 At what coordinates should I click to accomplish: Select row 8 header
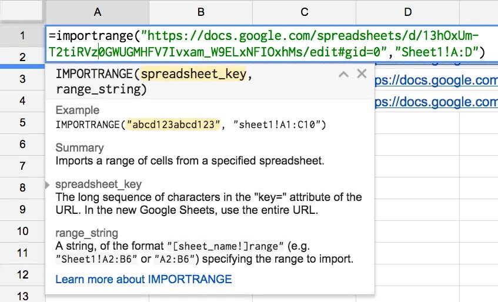(x=22, y=188)
